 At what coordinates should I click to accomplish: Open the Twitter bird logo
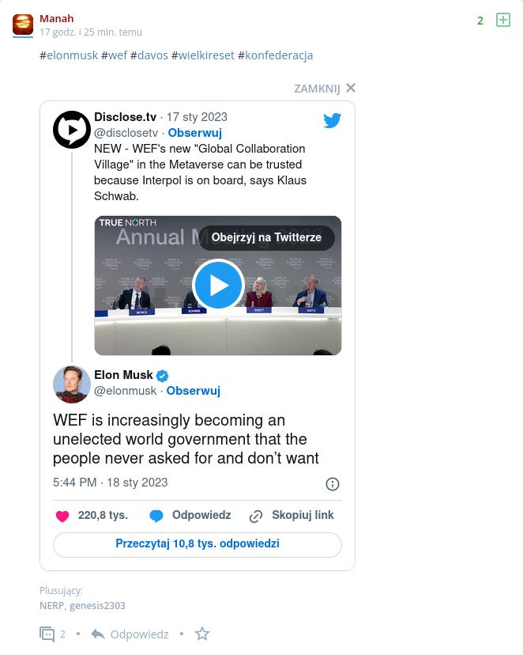332,120
